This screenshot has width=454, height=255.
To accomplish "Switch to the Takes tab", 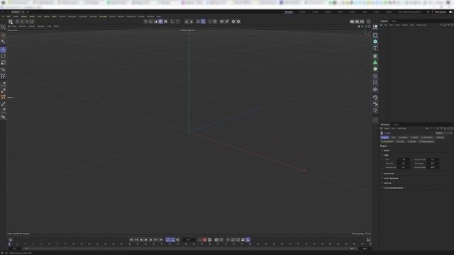I will pos(394,21).
